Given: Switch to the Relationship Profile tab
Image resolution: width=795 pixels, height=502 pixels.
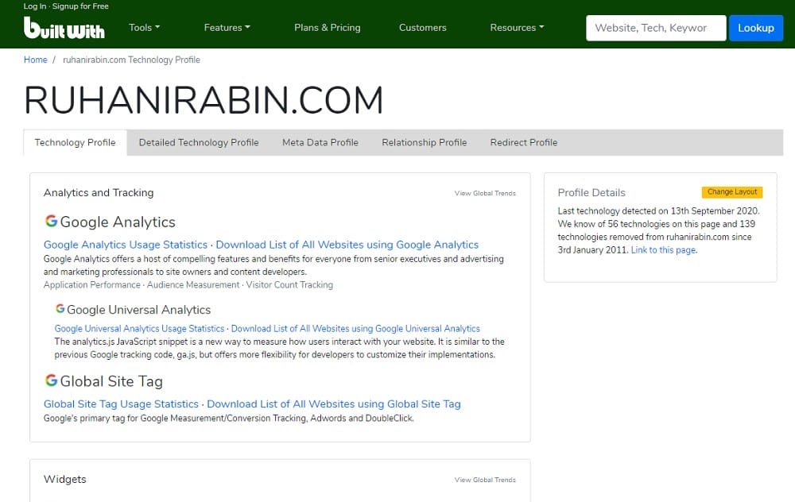Looking at the screenshot, I should point(424,142).
